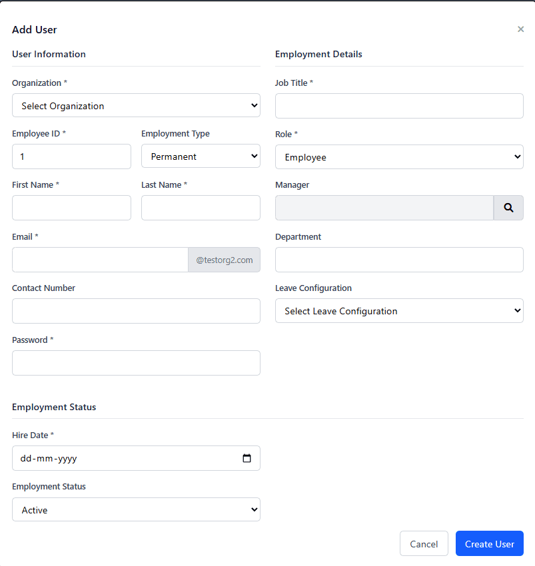This screenshot has width=535, height=566.
Task: Click the Cancel button
Action: [424, 543]
